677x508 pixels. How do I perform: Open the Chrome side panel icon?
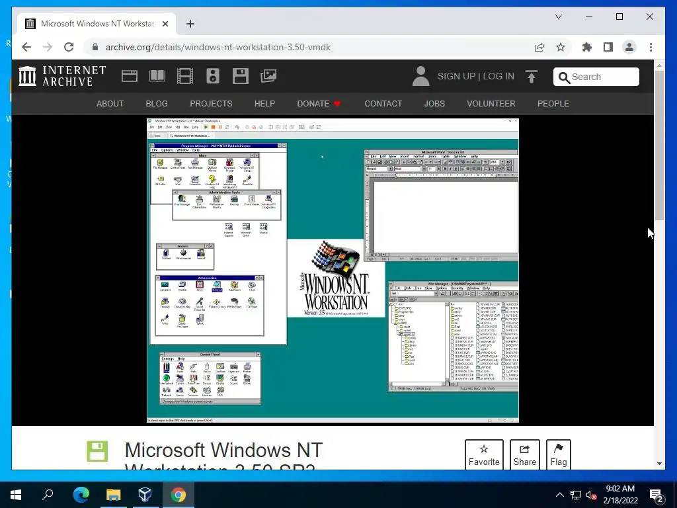(x=608, y=47)
